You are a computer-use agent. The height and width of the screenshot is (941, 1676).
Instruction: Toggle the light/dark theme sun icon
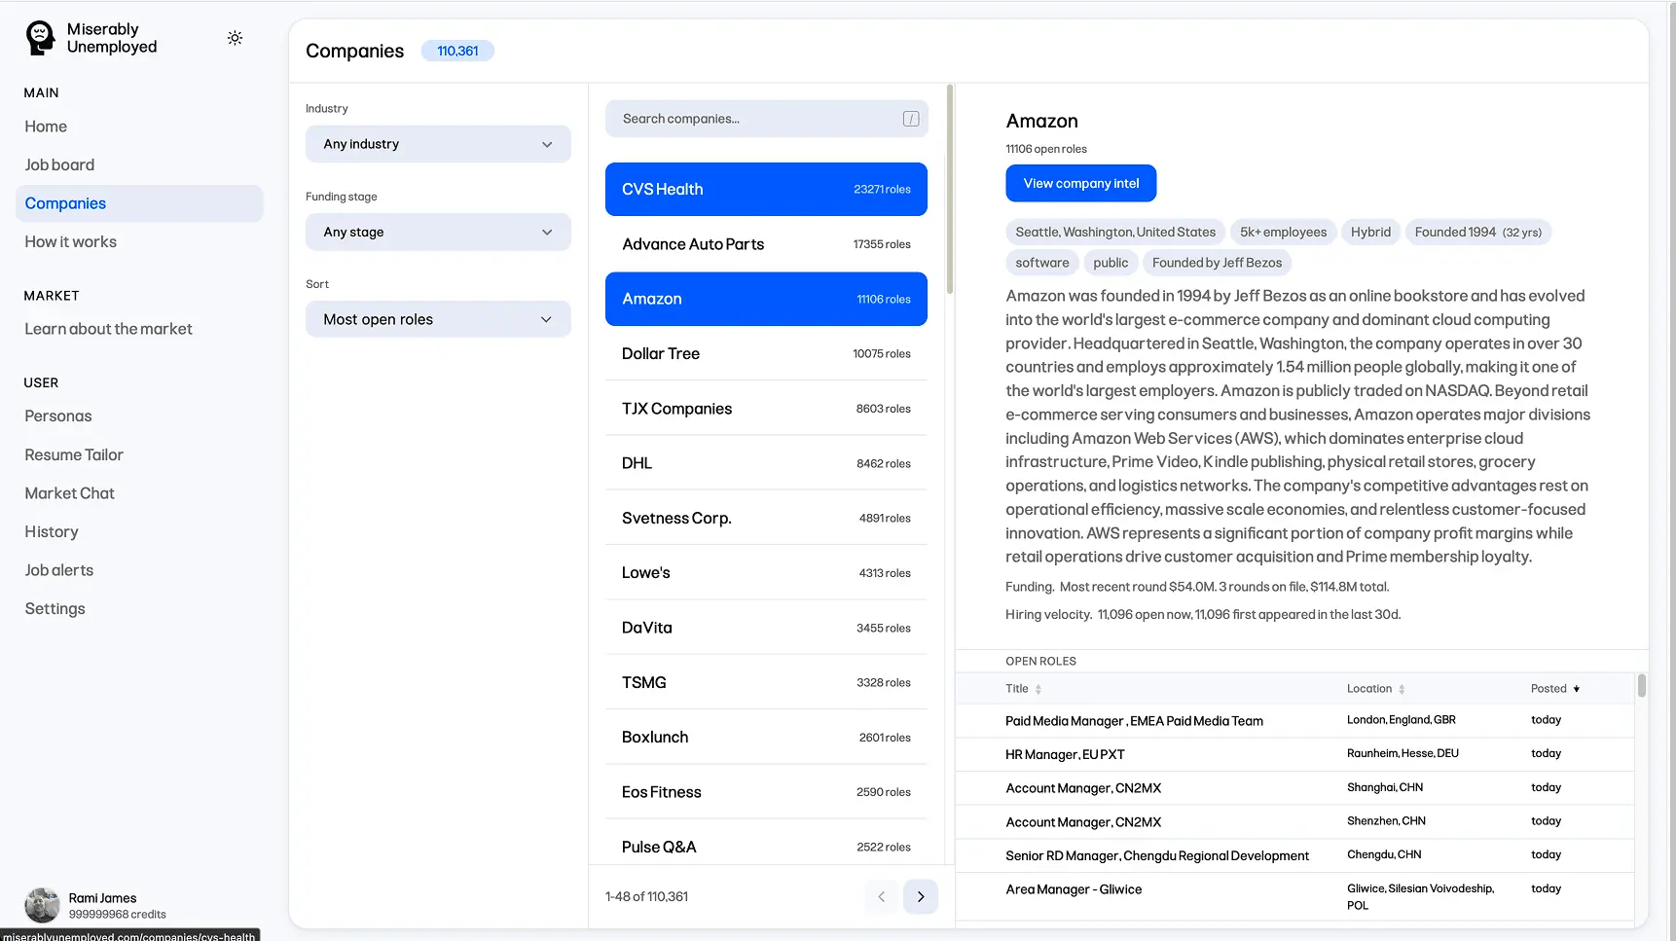point(235,38)
